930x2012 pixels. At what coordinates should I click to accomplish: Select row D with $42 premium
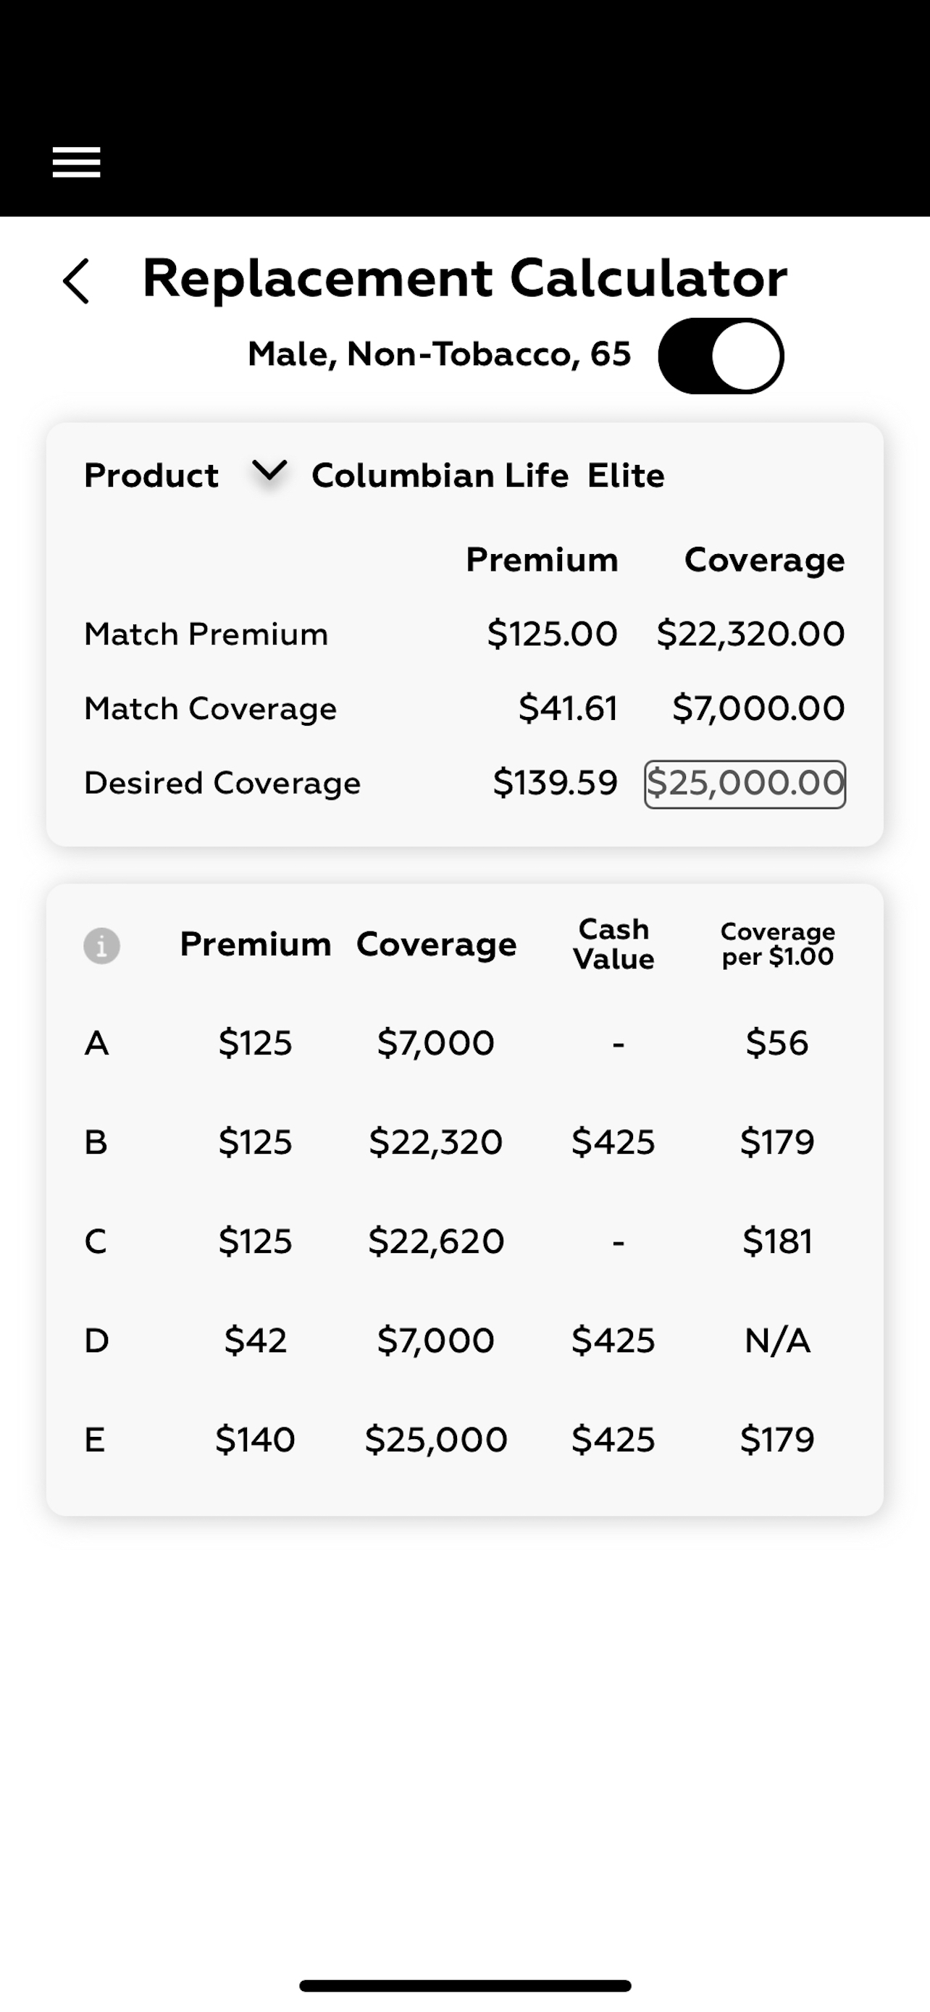(x=464, y=1341)
